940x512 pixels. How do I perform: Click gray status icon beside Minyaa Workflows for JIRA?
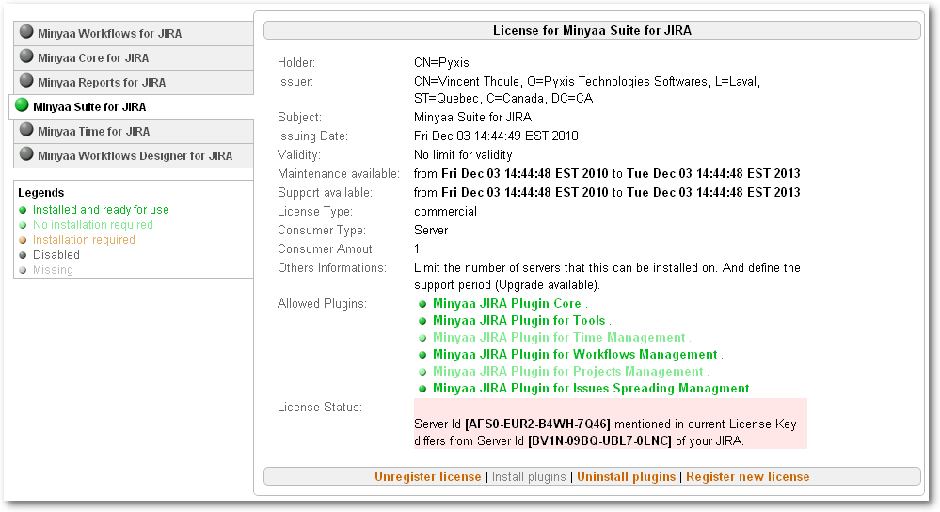26,31
